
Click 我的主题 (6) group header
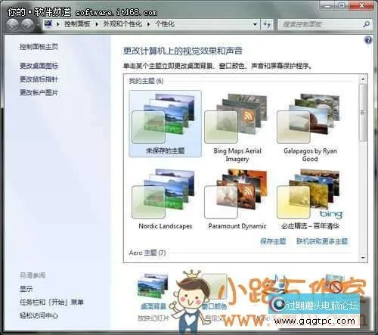146,81
